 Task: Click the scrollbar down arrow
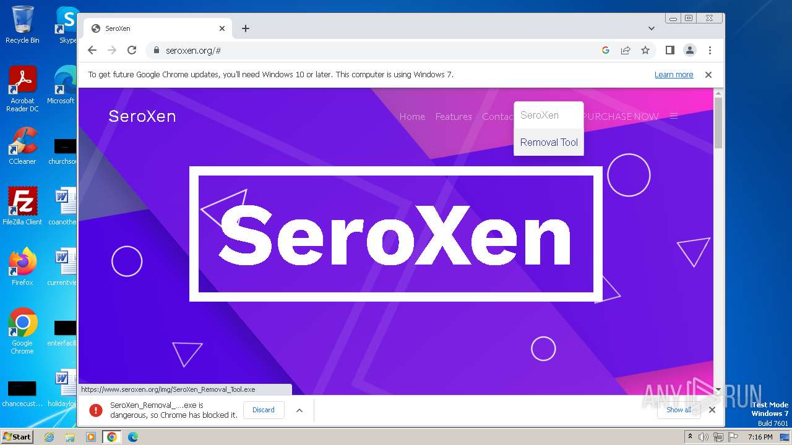pos(718,390)
